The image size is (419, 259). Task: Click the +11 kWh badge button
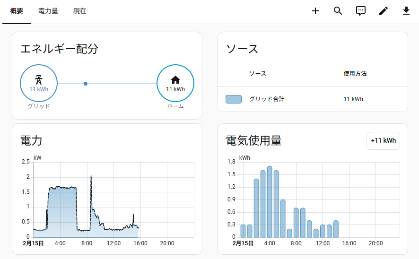[383, 141]
